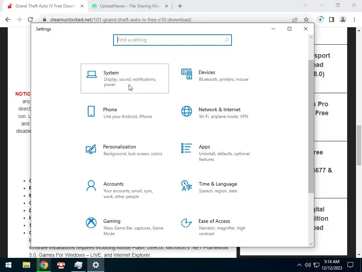Open a new Chrome tab
Image resolution: width=362 pixels, height=272 pixels.
click(180, 6)
